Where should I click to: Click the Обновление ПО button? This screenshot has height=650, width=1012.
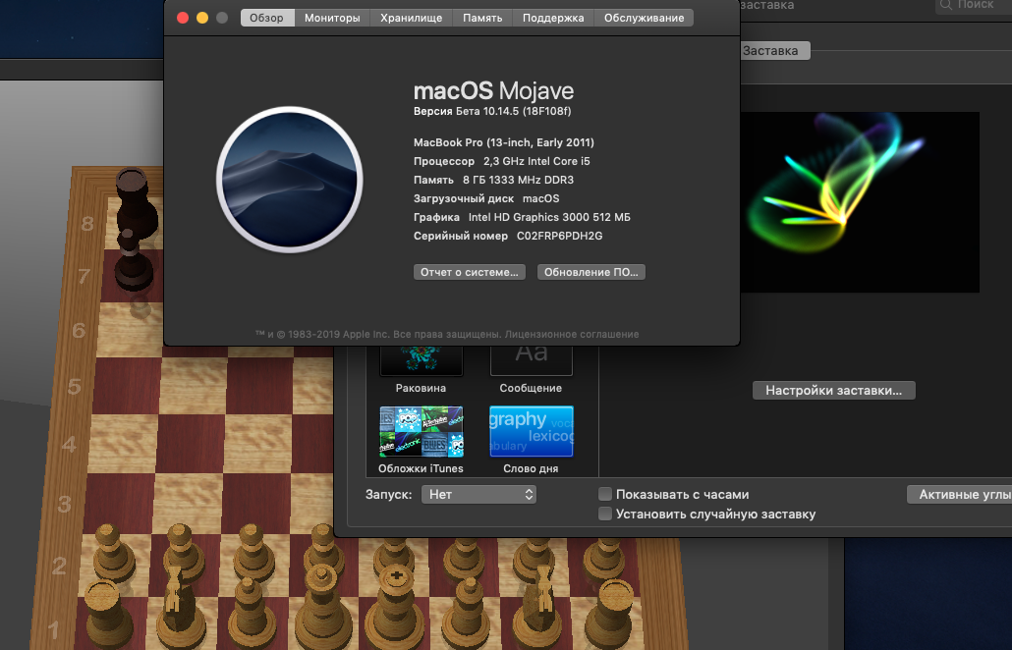[x=591, y=272]
